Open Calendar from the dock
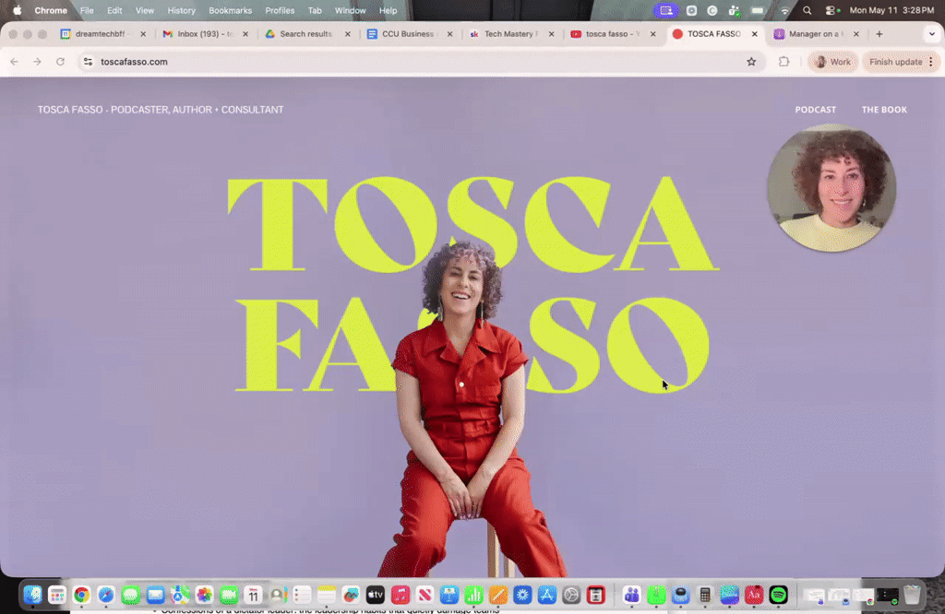The width and height of the screenshot is (945, 614). pyautogui.click(x=253, y=596)
